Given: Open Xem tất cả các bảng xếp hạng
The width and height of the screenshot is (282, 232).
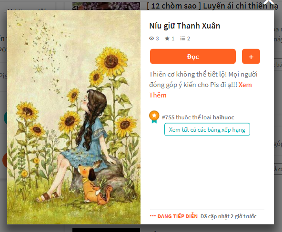Looking at the screenshot, I should [x=207, y=129].
